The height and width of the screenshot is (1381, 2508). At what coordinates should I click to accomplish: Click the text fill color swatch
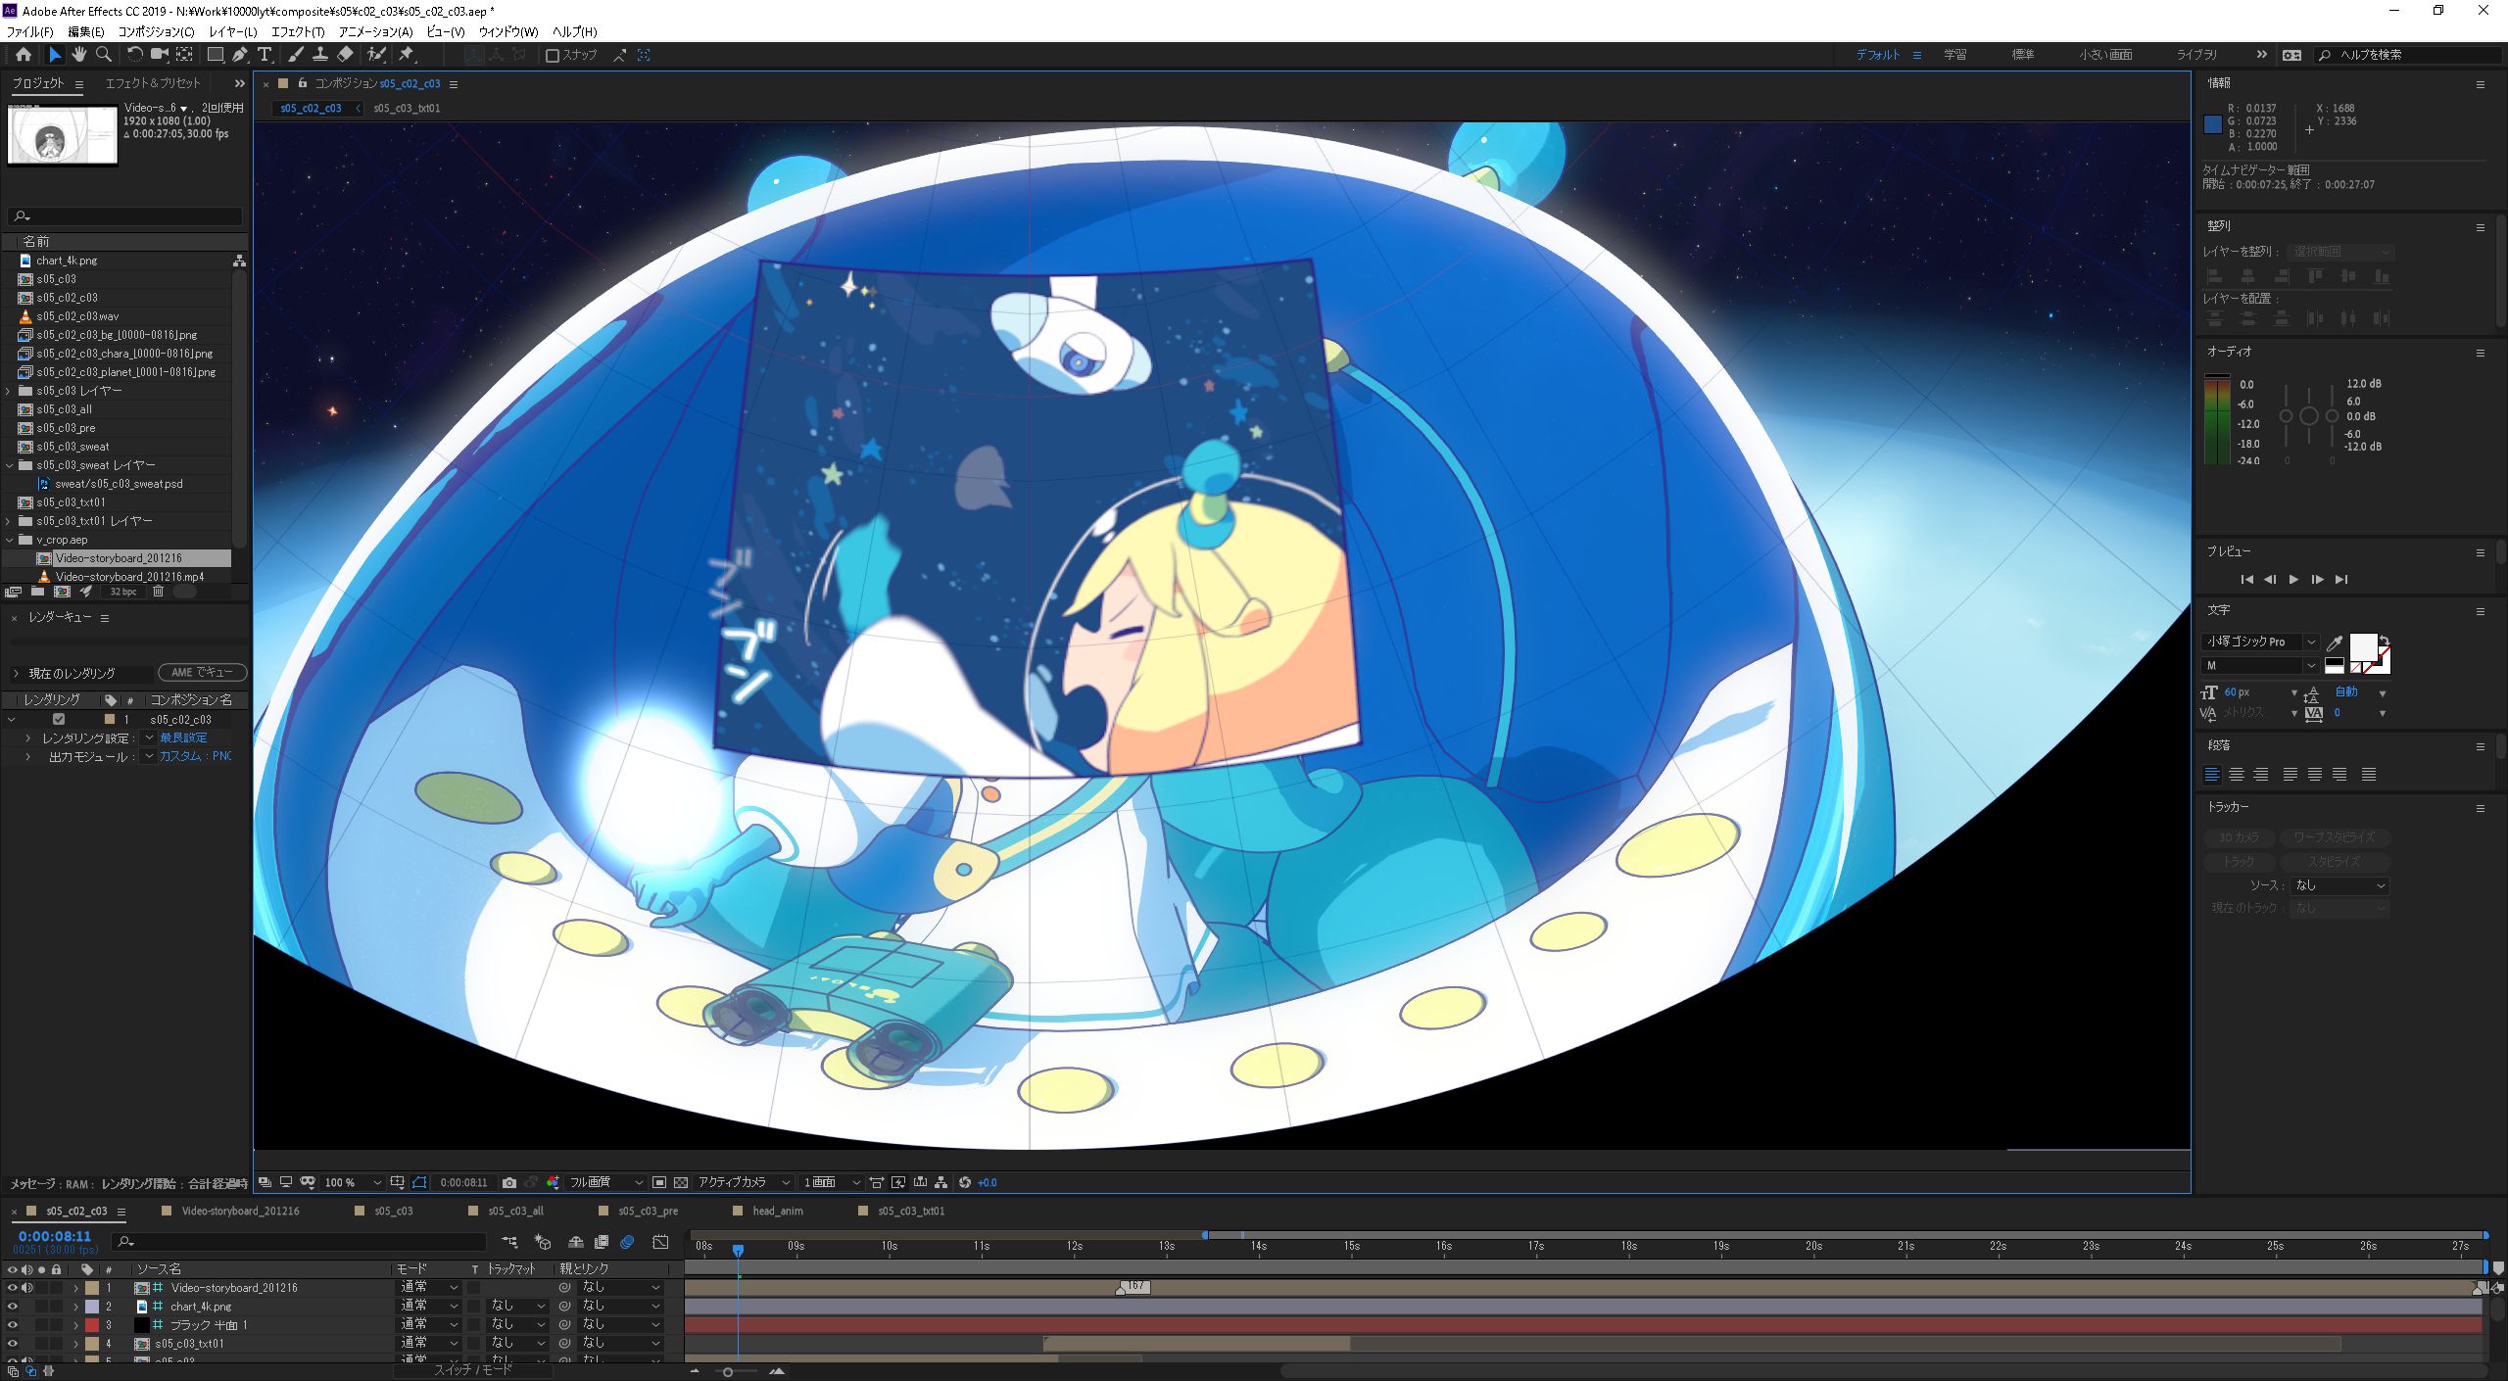point(2363,646)
